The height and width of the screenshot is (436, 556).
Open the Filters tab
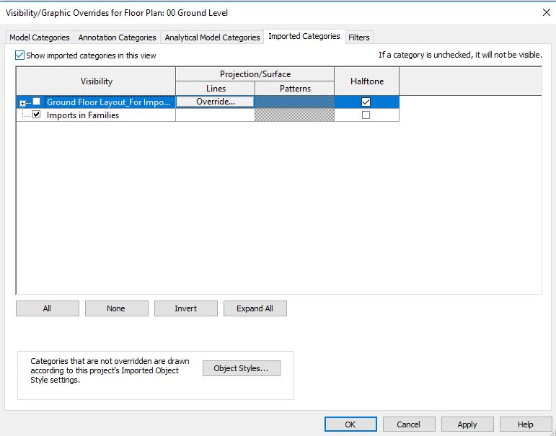click(x=358, y=37)
